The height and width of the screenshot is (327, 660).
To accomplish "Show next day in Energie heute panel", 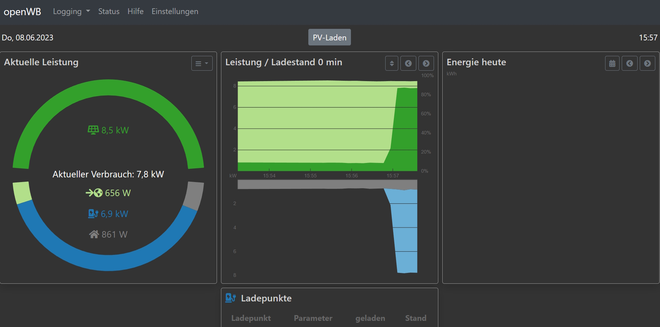I will [647, 63].
